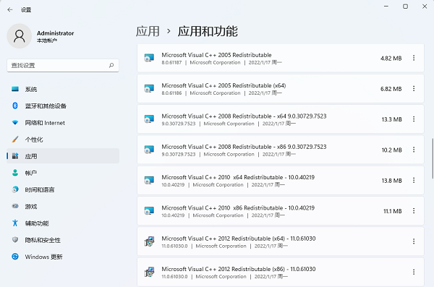The image size is (434, 287).
Task: Go back using the arrow icon
Action: 10,9
